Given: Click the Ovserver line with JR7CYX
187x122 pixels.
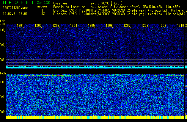Looking at the screenshot, I should 88,3.
